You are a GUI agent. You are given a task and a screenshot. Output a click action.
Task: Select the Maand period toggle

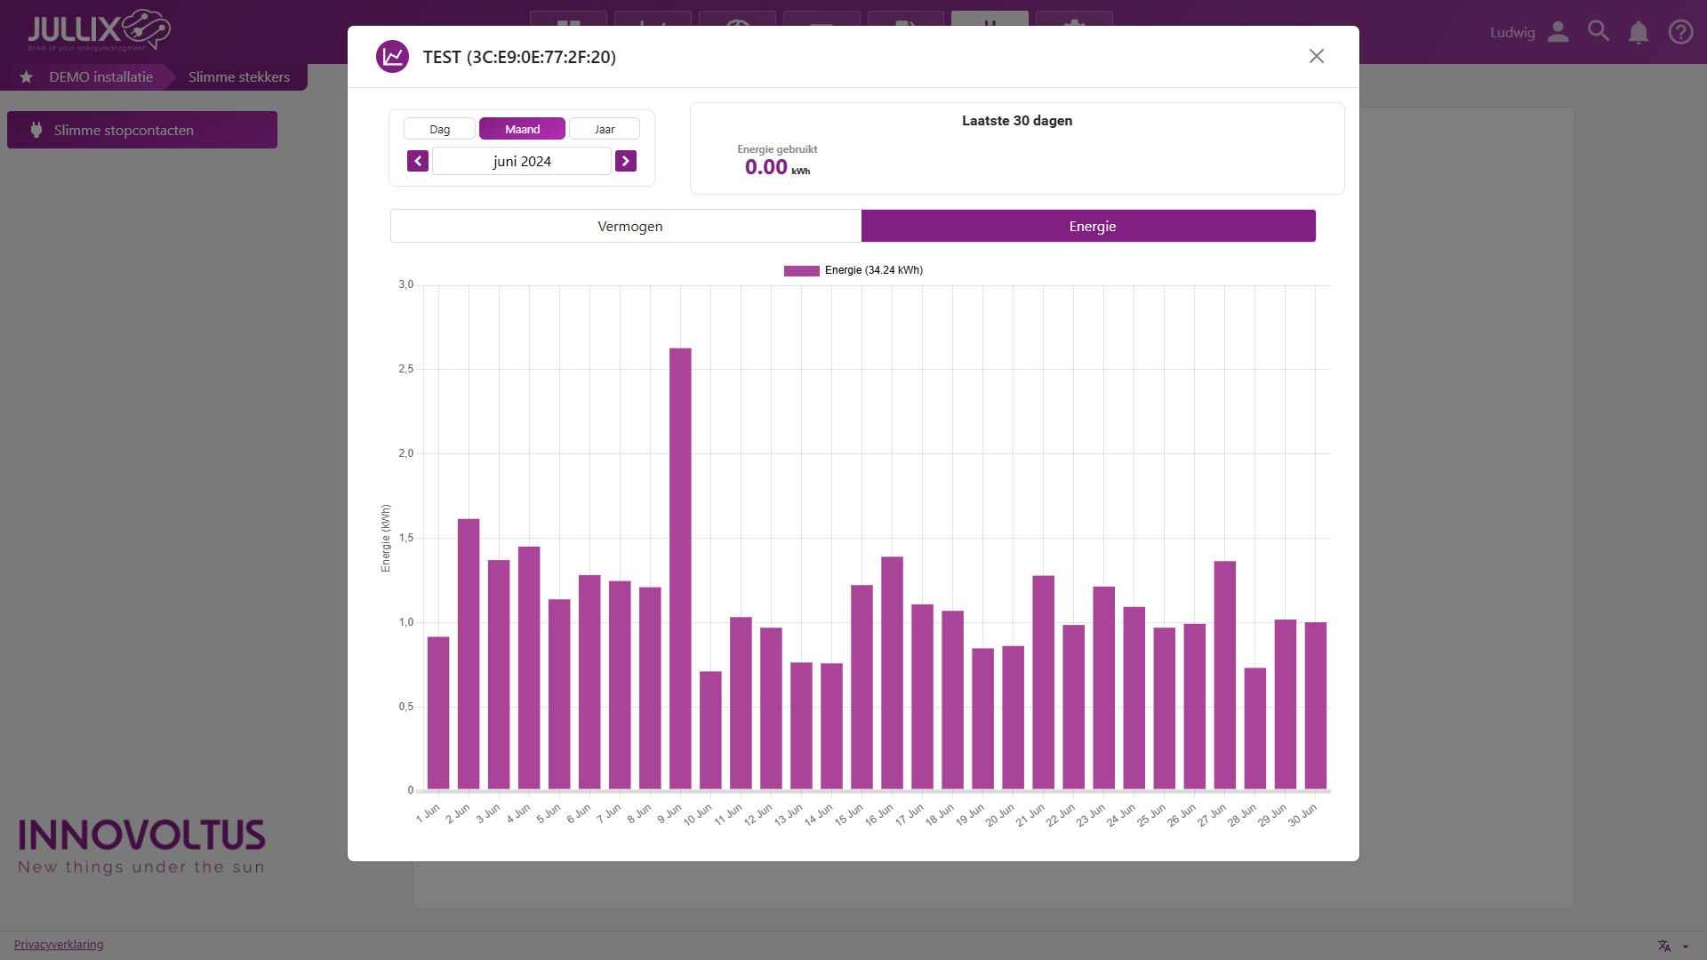click(x=522, y=129)
